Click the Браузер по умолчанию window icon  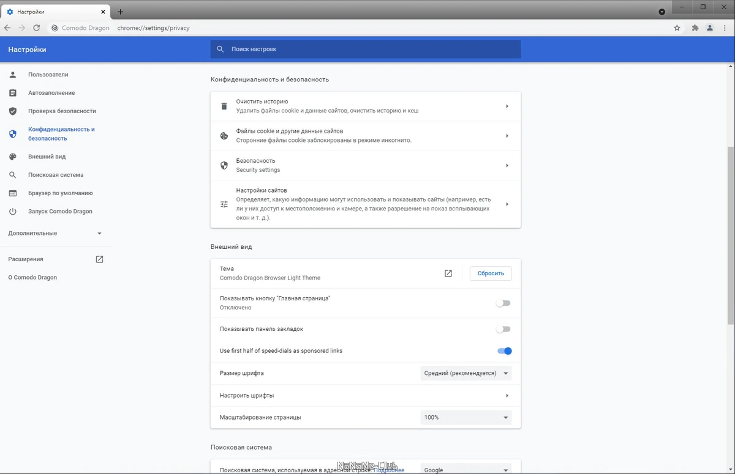pos(13,193)
